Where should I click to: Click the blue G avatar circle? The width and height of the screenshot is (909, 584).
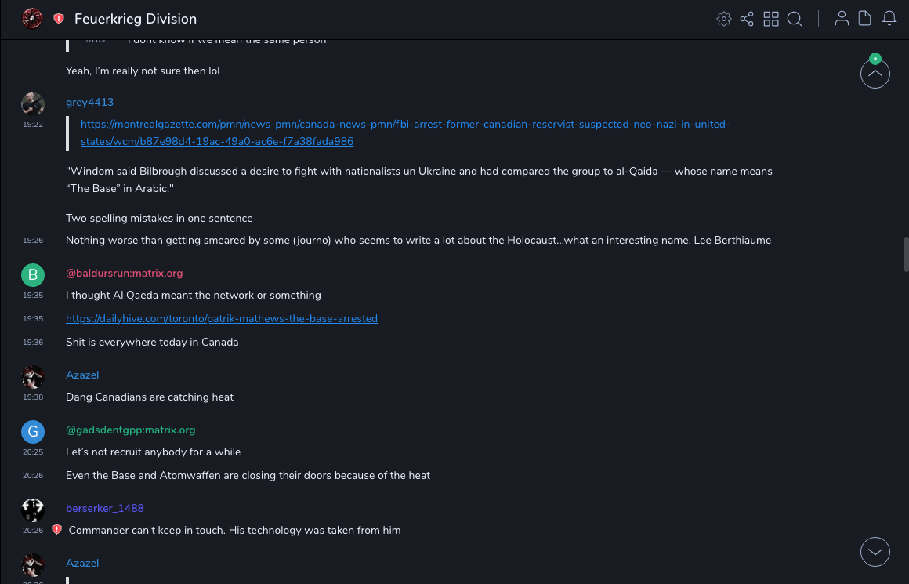pos(33,431)
